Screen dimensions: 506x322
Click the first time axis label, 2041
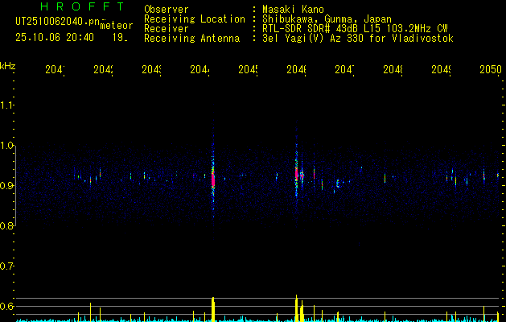pyautogui.click(x=55, y=69)
